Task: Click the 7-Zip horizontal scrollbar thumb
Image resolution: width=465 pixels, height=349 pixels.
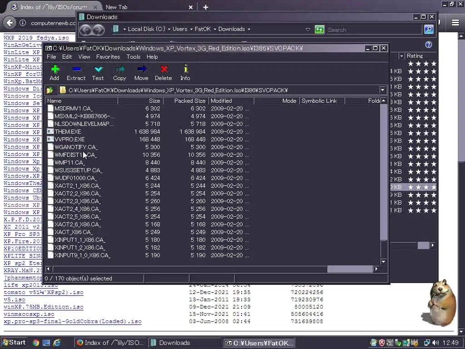Action: pyautogui.click(x=350, y=269)
